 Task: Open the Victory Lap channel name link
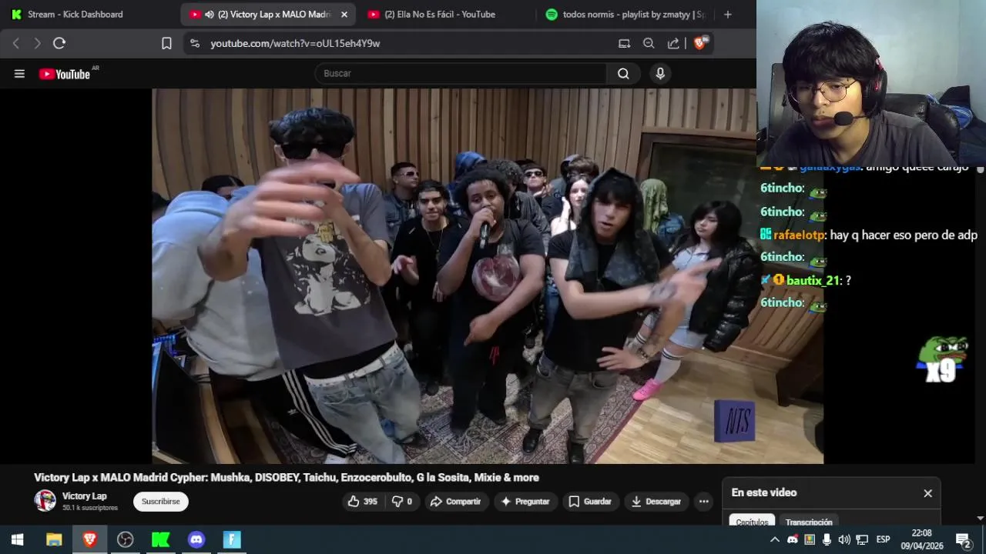(84, 496)
